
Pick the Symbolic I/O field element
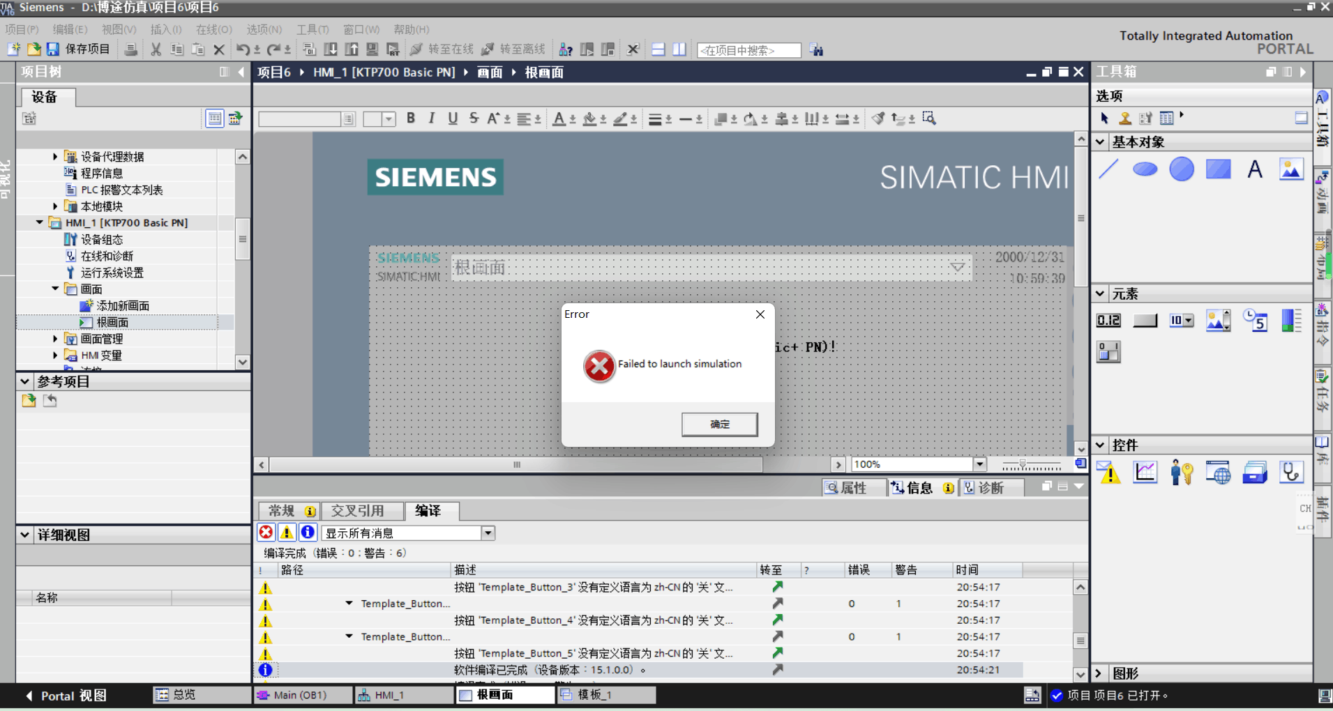1182,321
